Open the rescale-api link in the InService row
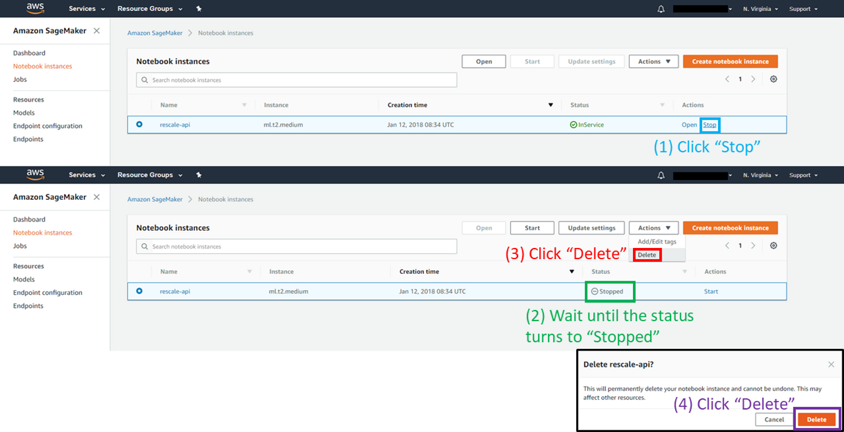This screenshot has width=844, height=432. tap(175, 125)
